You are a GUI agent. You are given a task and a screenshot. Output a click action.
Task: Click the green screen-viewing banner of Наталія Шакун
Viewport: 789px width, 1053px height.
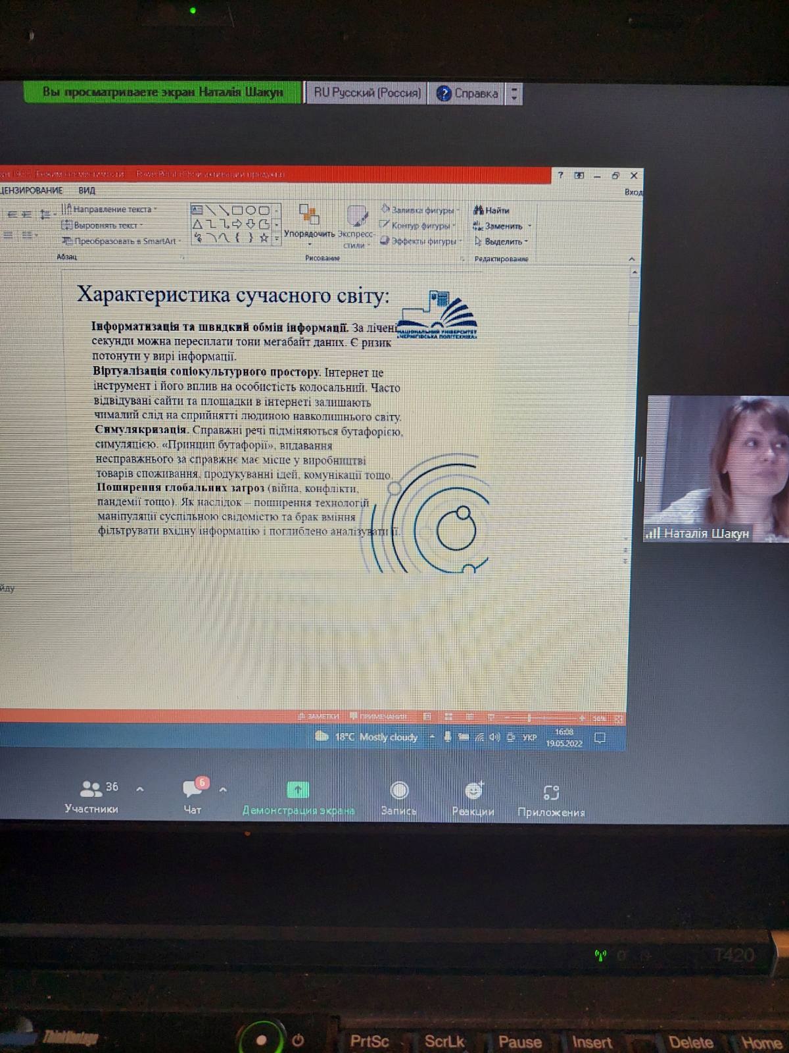[162, 92]
